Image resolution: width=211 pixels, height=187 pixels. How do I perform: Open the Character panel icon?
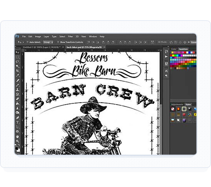click(166, 71)
